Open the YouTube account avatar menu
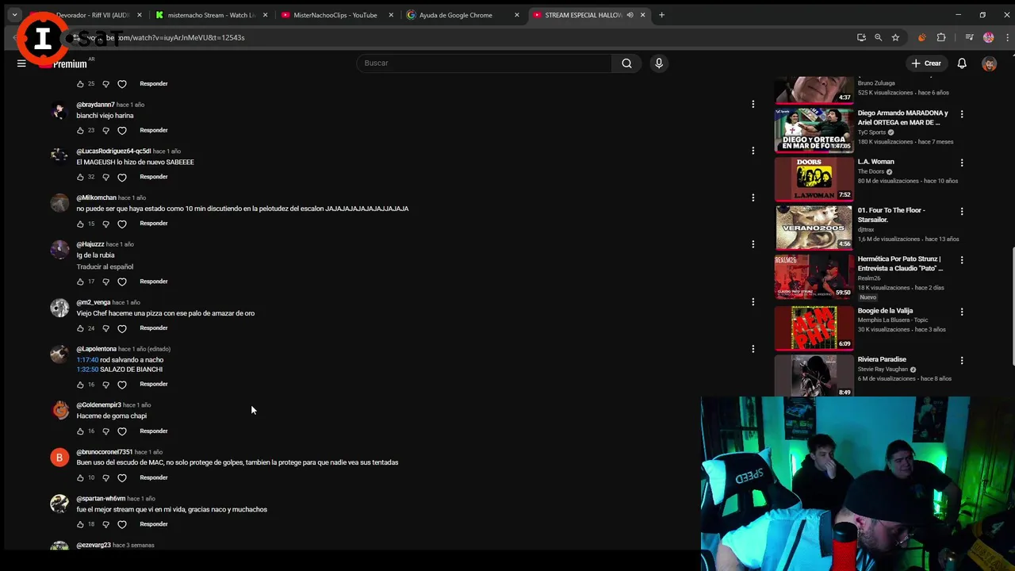 [989, 63]
